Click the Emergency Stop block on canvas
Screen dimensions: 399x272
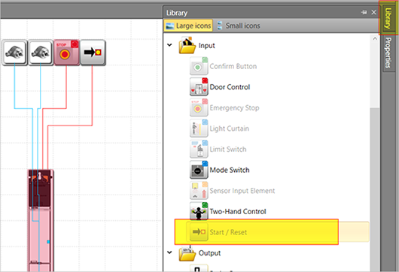[x=66, y=53]
